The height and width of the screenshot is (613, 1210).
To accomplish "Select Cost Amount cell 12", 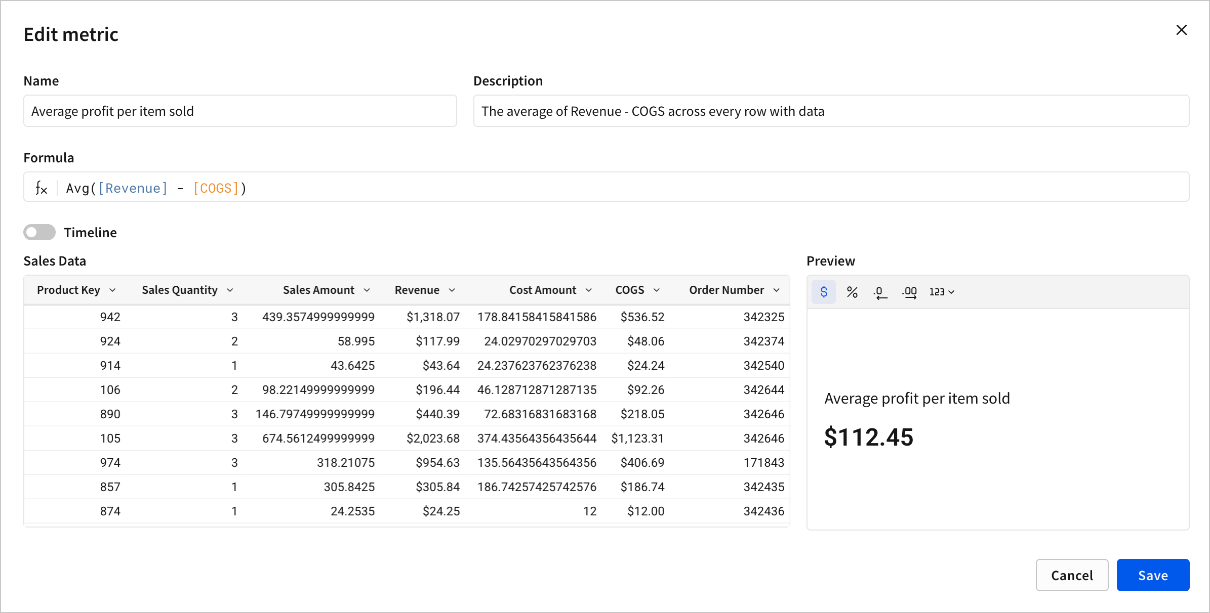I will point(590,511).
